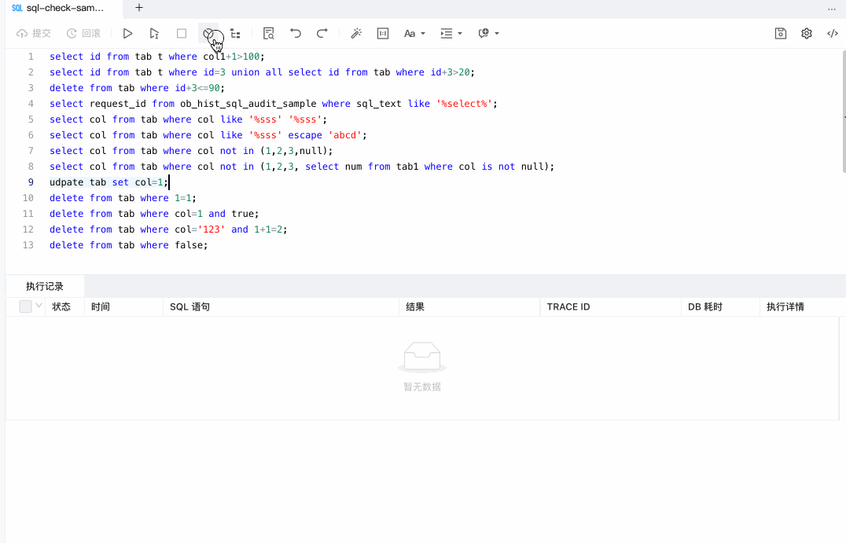The image size is (846, 543).
Task: Click the 回滚 (rollback) button
Action: click(83, 34)
